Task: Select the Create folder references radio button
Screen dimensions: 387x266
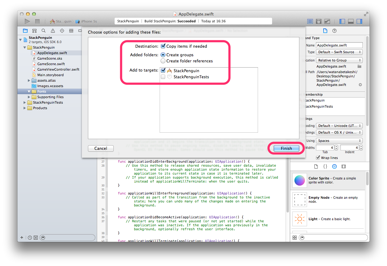Action: click(163, 61)
